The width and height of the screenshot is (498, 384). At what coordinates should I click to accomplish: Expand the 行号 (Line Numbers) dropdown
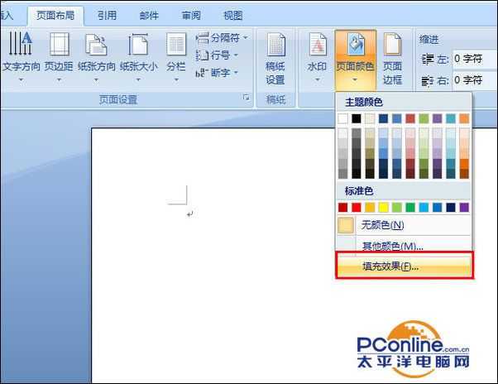(x=218, y=55)
